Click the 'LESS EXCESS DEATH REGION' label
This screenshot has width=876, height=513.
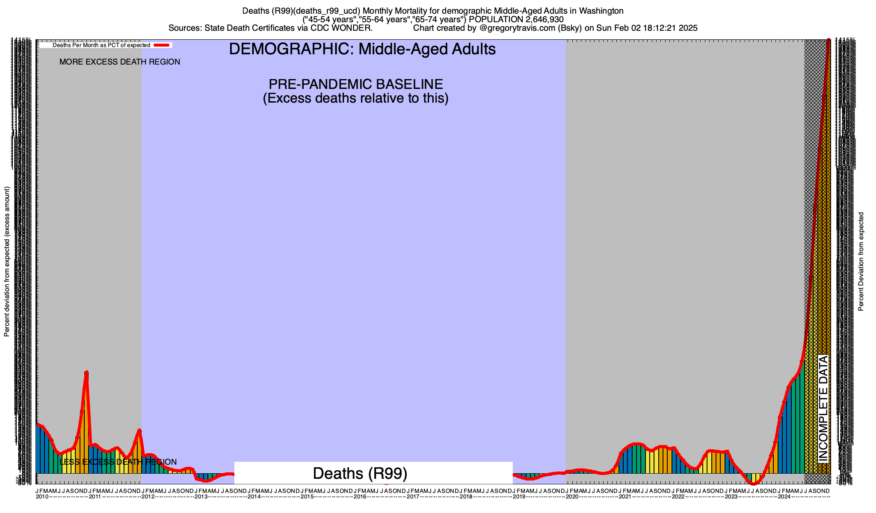(x=118, y=462)
